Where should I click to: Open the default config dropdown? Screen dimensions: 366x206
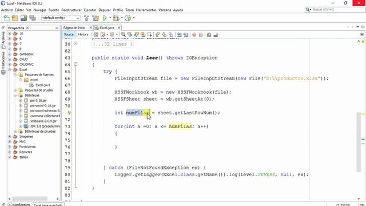tap(61, 18)
